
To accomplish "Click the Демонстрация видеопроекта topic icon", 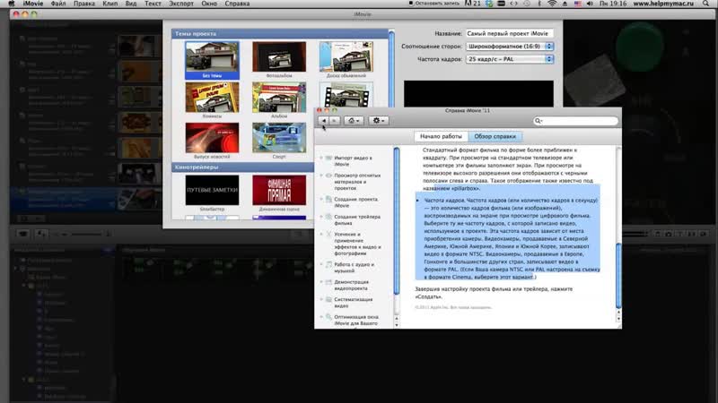I will (x=328, y=282).
